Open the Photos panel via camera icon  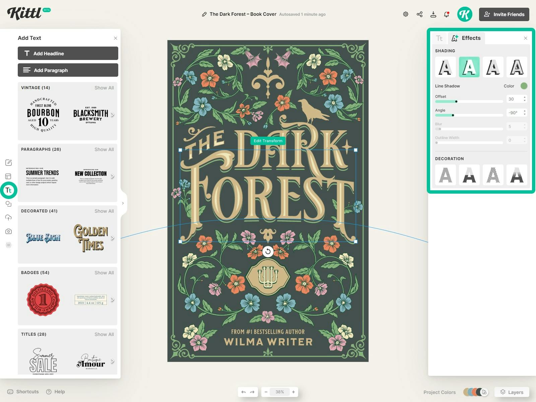tap(8, 231)
